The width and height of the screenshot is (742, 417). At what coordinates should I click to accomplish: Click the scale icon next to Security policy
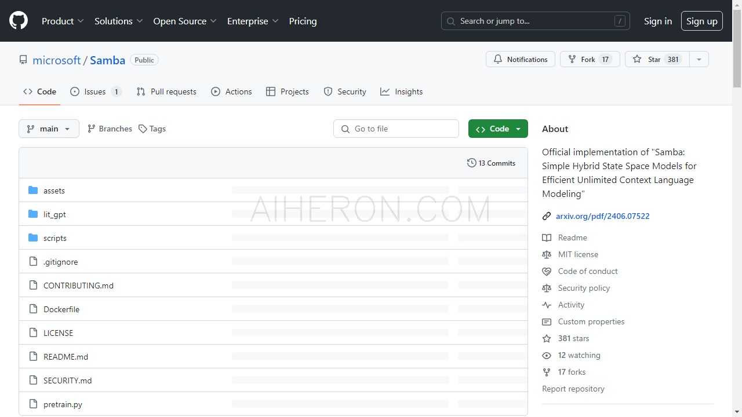[547, 288]
